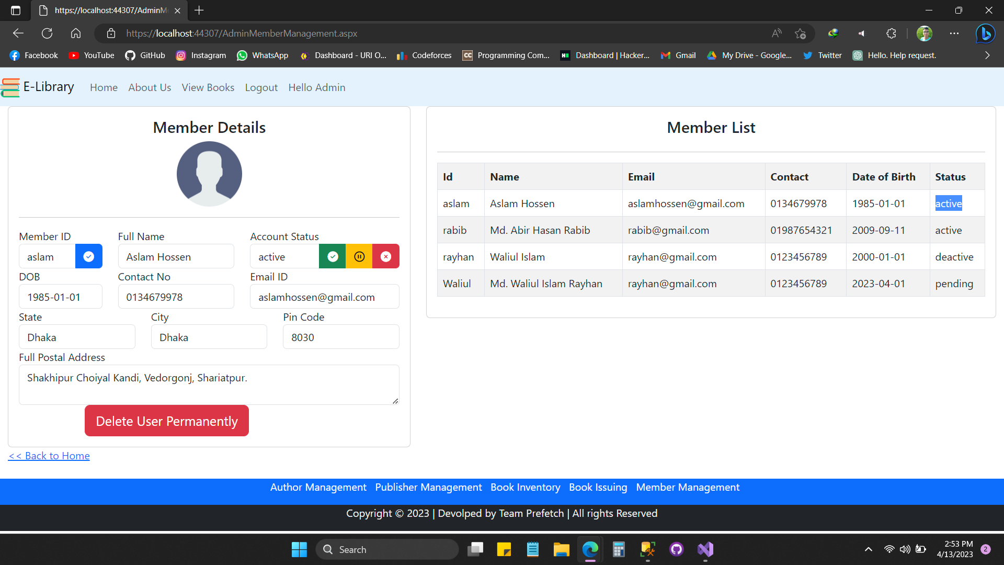Select the View Books navigation item
Image resolution: width=1004 pixels, height=565 pixels.
click(208, 87)
